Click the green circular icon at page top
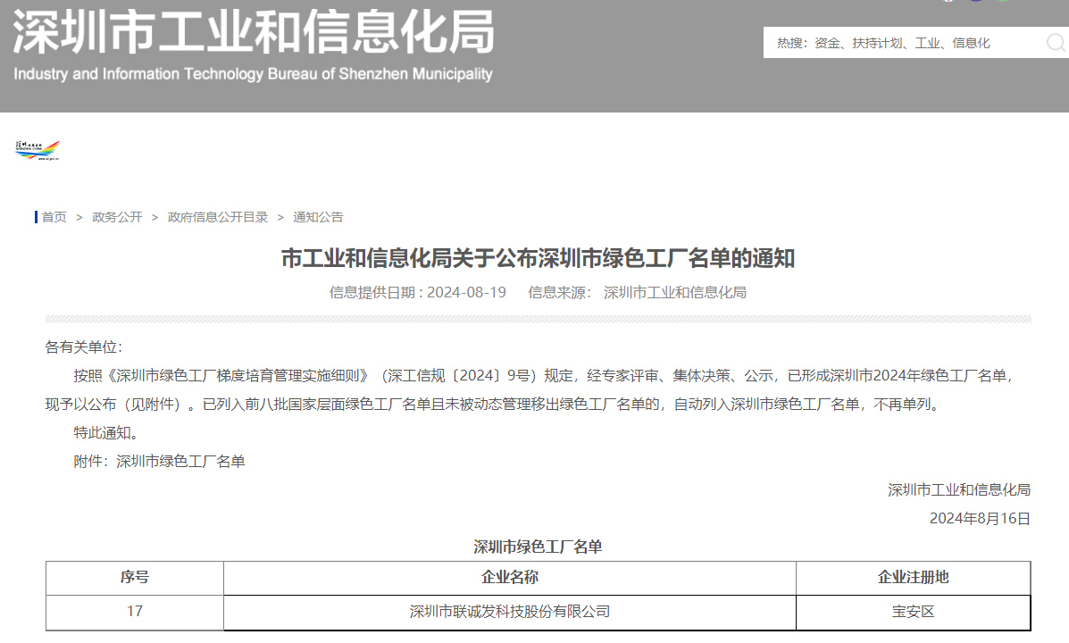The image size is (1069, 643). coord(1002,3)
